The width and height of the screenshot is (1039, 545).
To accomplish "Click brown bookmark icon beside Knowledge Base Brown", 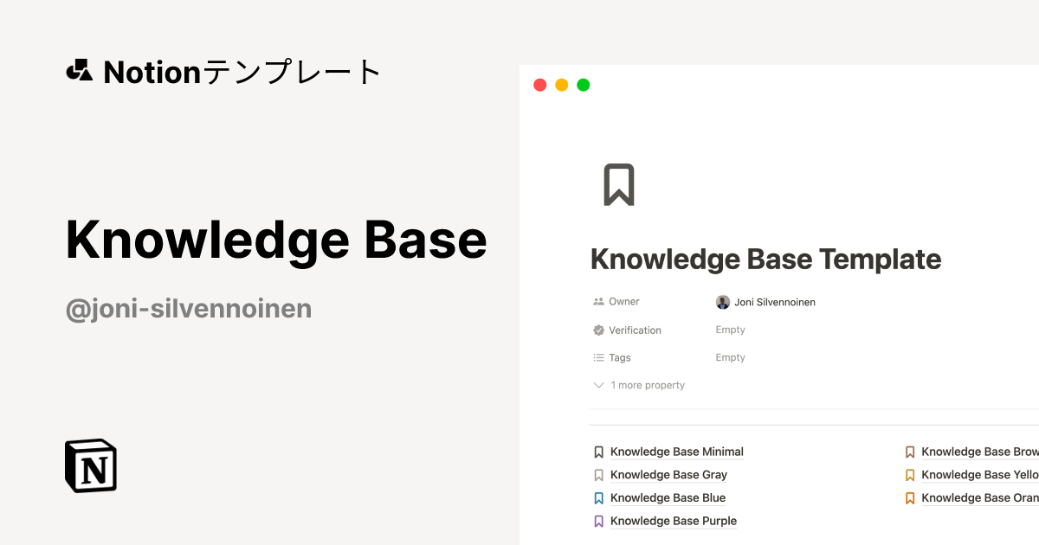I will [x=910, y=452].
